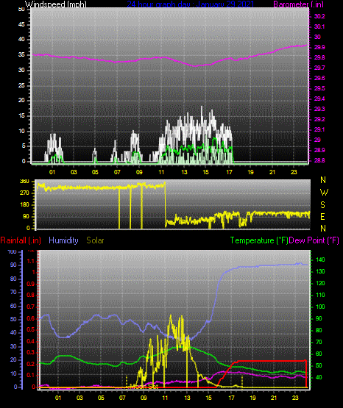This screenshot has width=343, height=408.
Task: Click the 'S' compass direction label
Action: pyautogui.click(x=322, y=205)
